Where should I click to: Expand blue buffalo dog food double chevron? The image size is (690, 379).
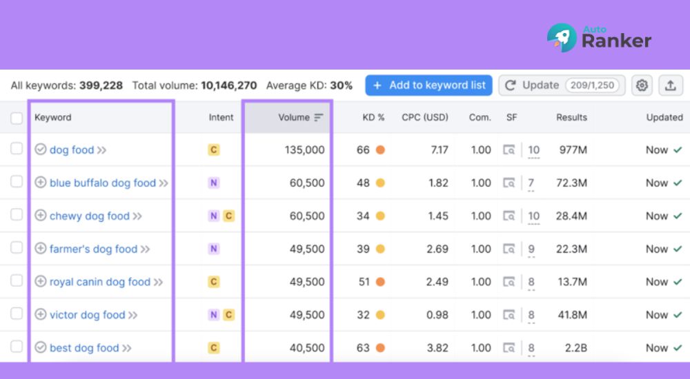(164, 183)
